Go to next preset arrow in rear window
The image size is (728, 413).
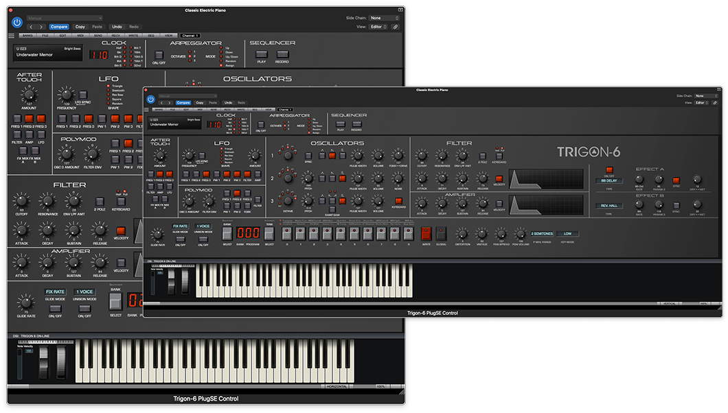[x=41, y=27]
